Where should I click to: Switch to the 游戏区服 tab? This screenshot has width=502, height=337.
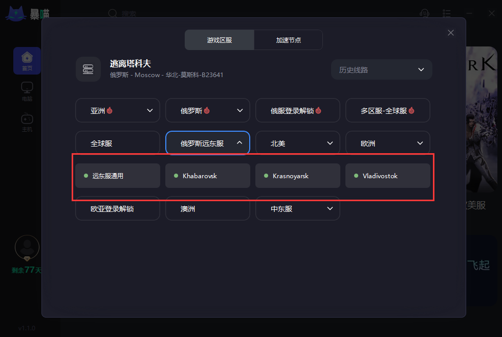pos(220,40)
